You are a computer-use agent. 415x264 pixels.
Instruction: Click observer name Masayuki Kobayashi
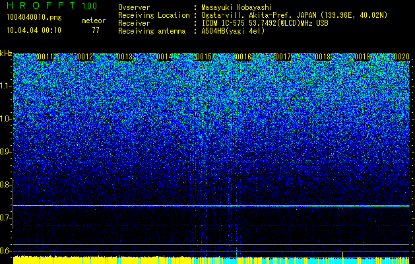click(x=237, y=7)
